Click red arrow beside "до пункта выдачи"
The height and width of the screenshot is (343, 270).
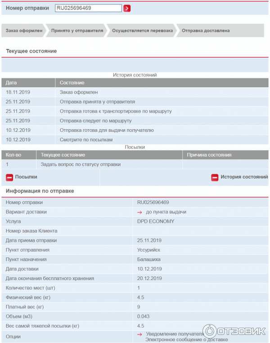coord(140,212)
